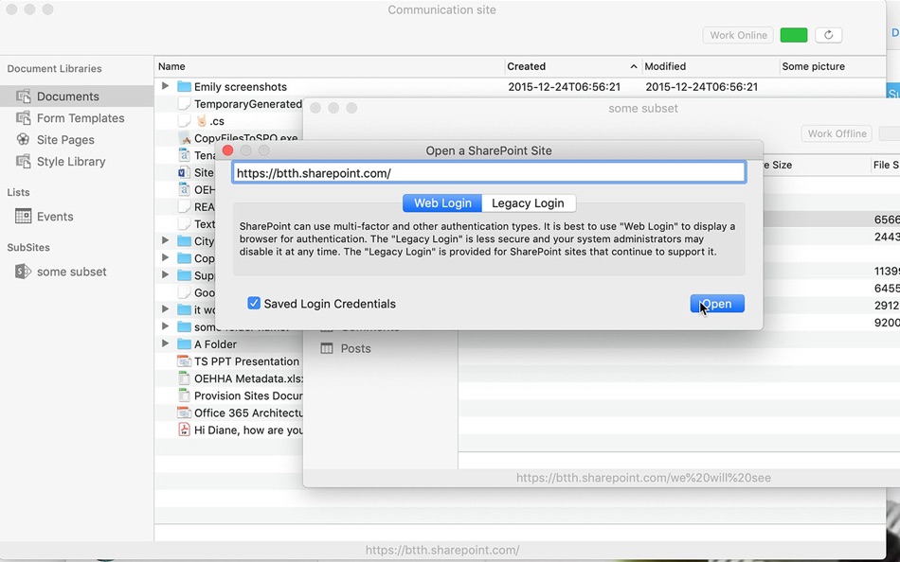Click Work Offline in some subset window

837,133
